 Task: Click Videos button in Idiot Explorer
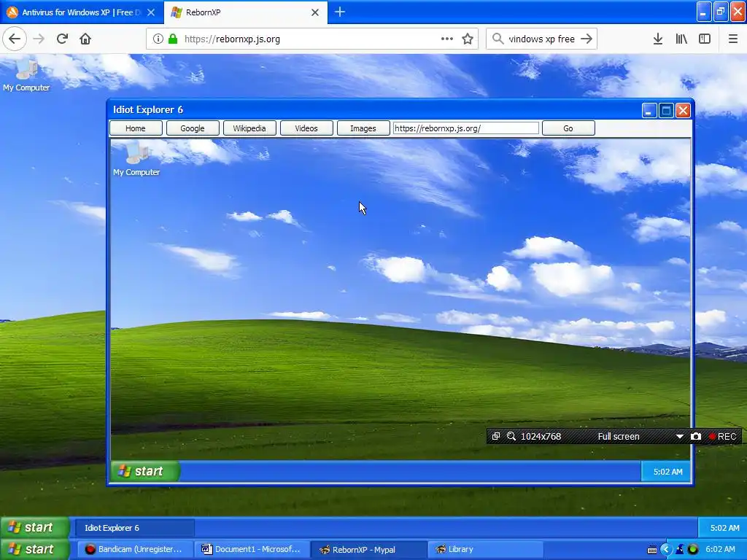click(306, 128)
